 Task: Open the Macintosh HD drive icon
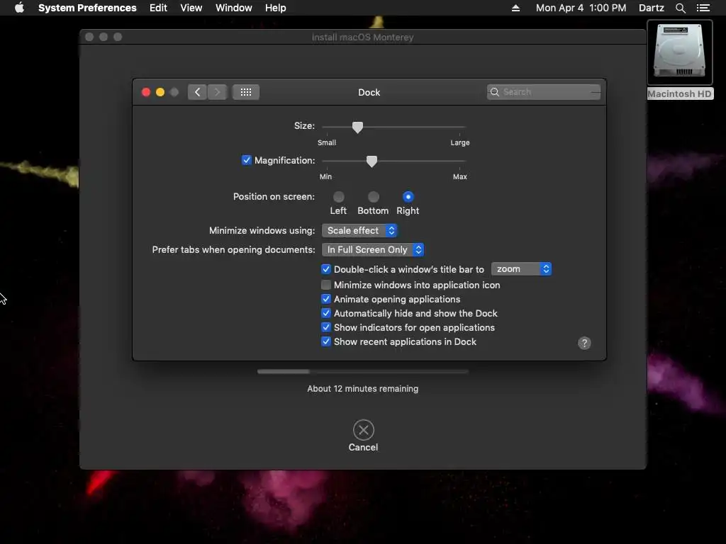(679, 50)
